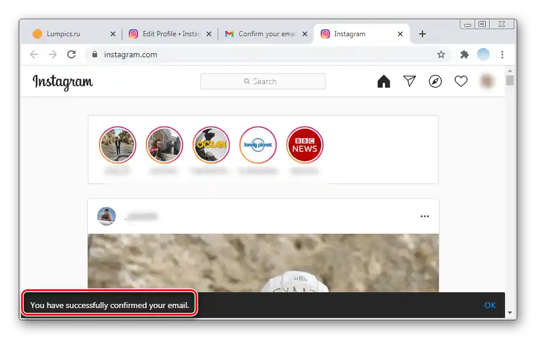Focus the Instagram Search field
Image resolution: width=536 pixels, height=339 pixels.
263,81
